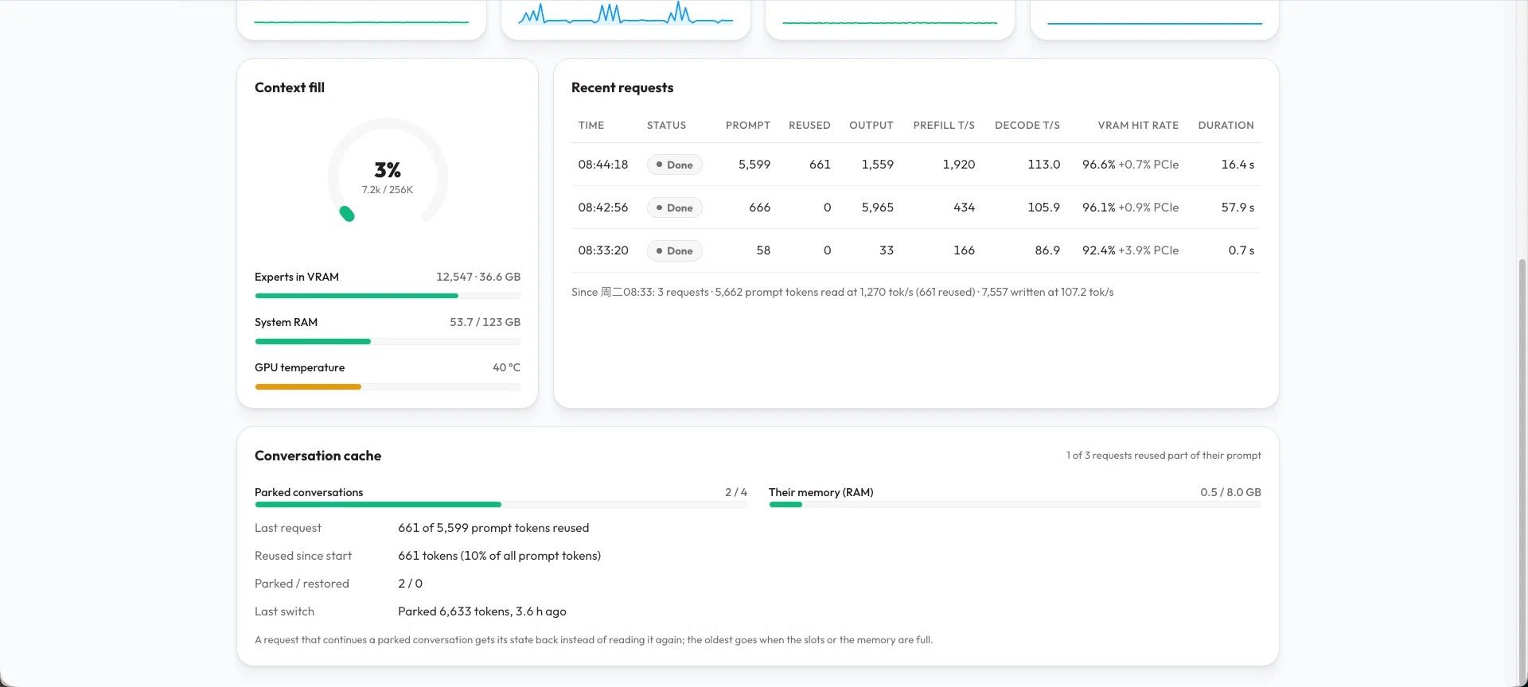Click the '12,547 · 36.6 GB' VRAM value
This screenshot has height=687, width=1528.
click(478, 277)
